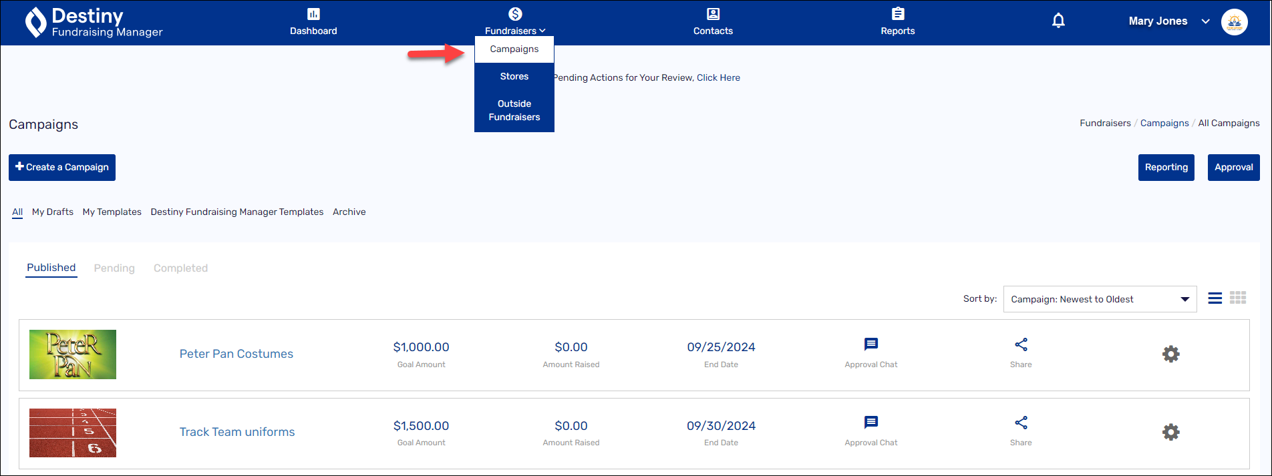The width and height of the screenshot is (1272, 476).
Task: Switch to the Pending tab
Action: [x=114, y=268]
